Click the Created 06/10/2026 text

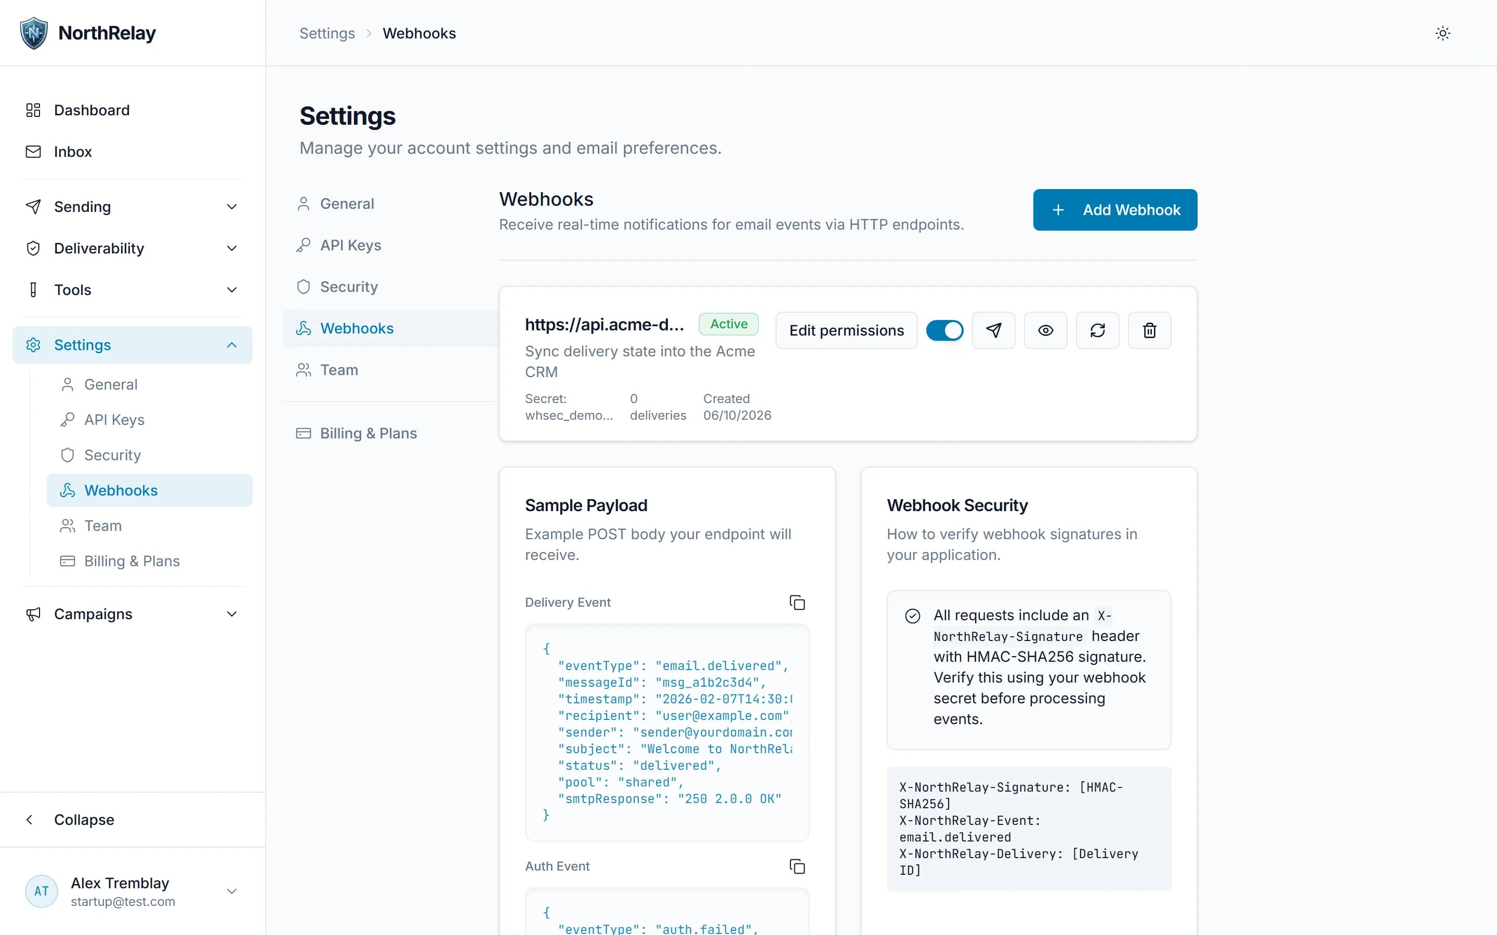pos(737,407)
